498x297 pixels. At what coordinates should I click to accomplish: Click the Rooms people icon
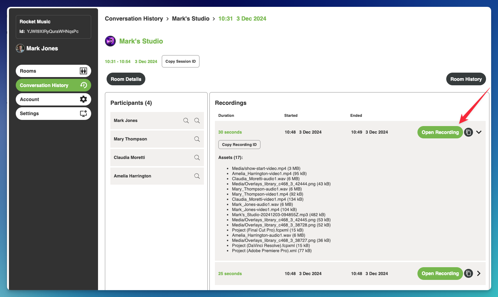[83, 71]
